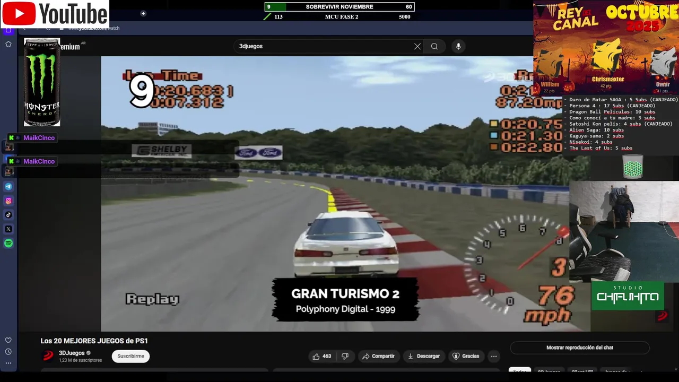Viewport: 679px width, 382px height.
Task: Open the TikTok sidebar icon
Action: point(8,215)
